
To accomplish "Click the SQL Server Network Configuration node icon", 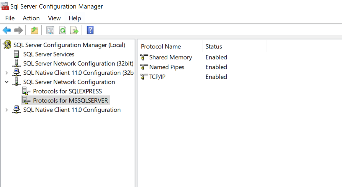I will 16,82.
